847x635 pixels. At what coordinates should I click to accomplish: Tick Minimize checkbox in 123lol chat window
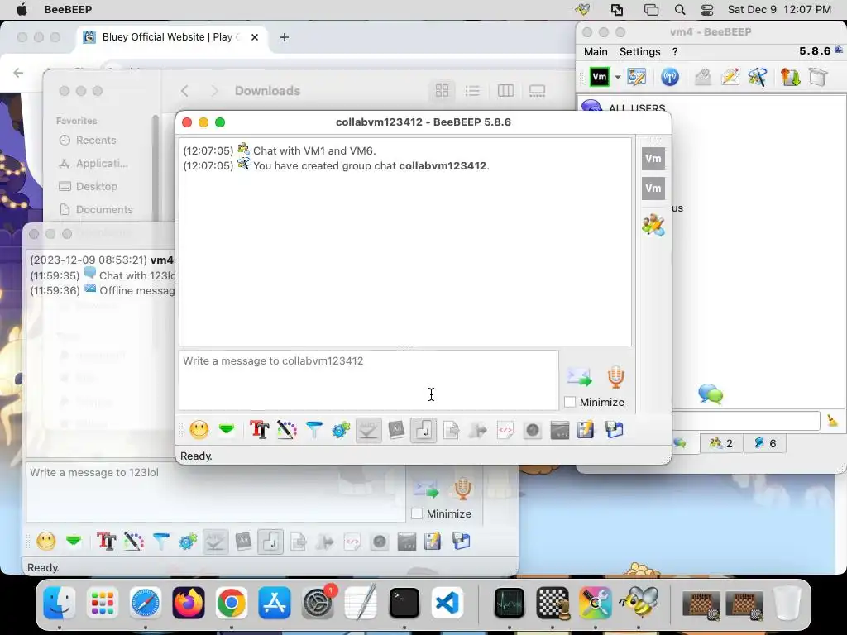coord(417,513)
